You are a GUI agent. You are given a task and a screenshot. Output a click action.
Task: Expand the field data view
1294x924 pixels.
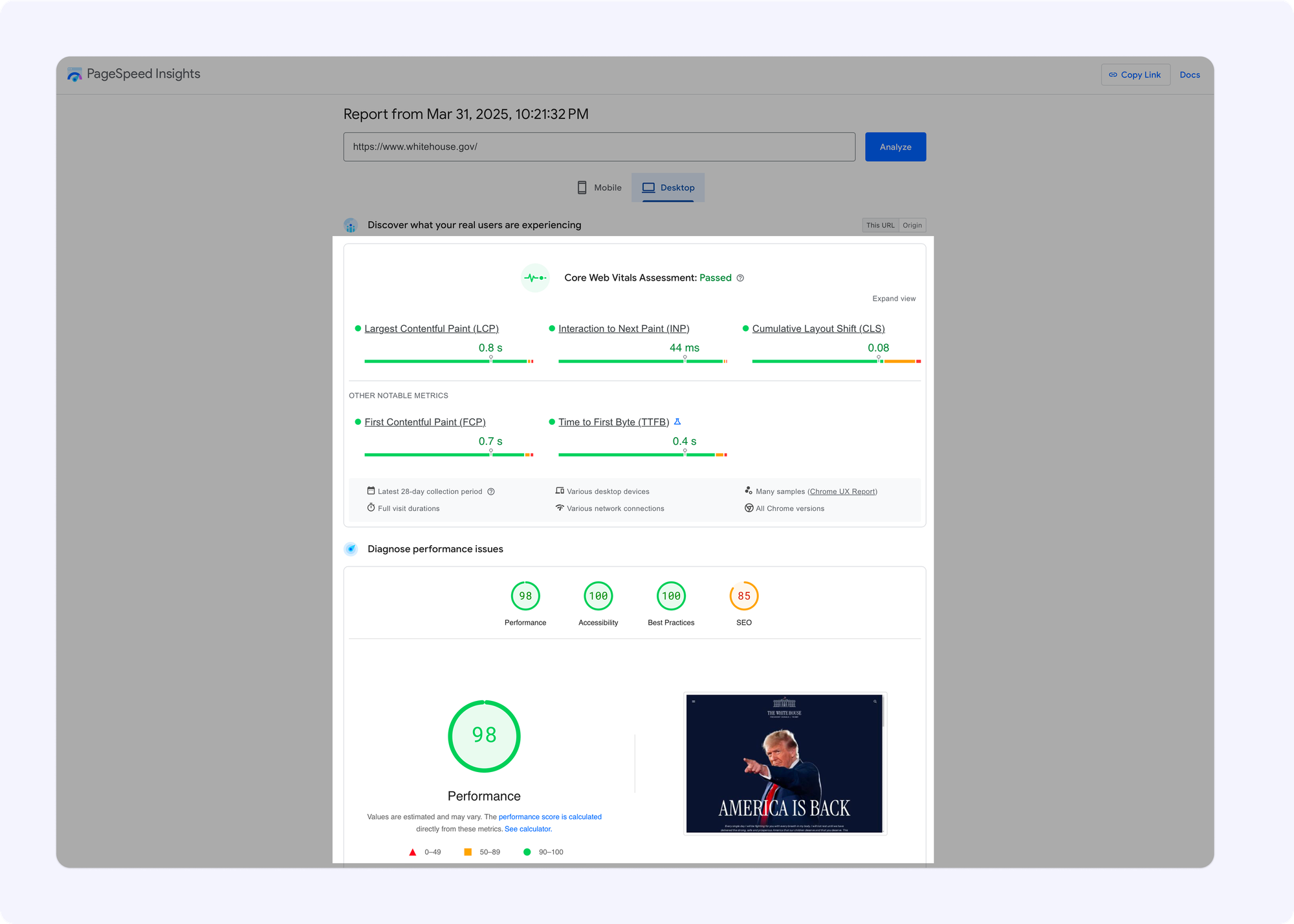point(894,298)
